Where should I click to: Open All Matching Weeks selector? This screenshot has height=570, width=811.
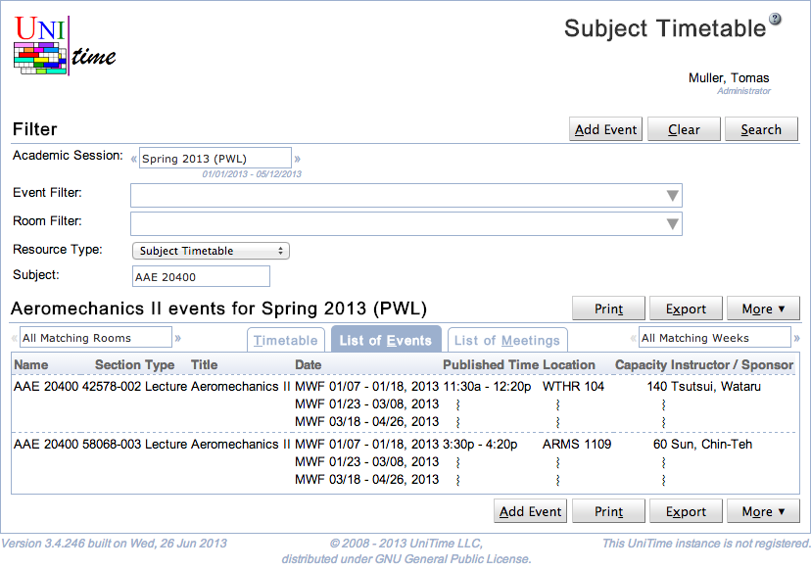tap(715, 337)
